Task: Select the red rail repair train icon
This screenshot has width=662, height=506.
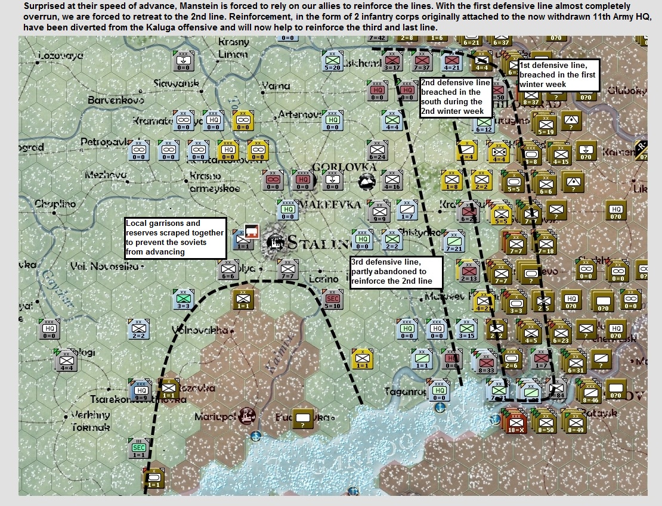Action: [252, 232]
